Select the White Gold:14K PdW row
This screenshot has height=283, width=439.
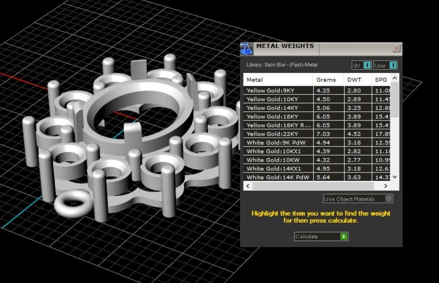(x=317, y=177)
